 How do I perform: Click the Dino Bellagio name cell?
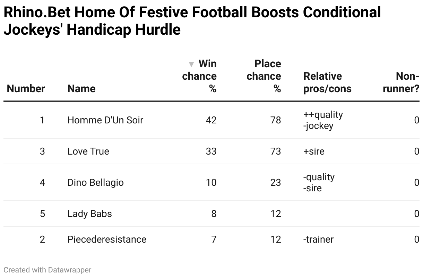click(96, 183)
